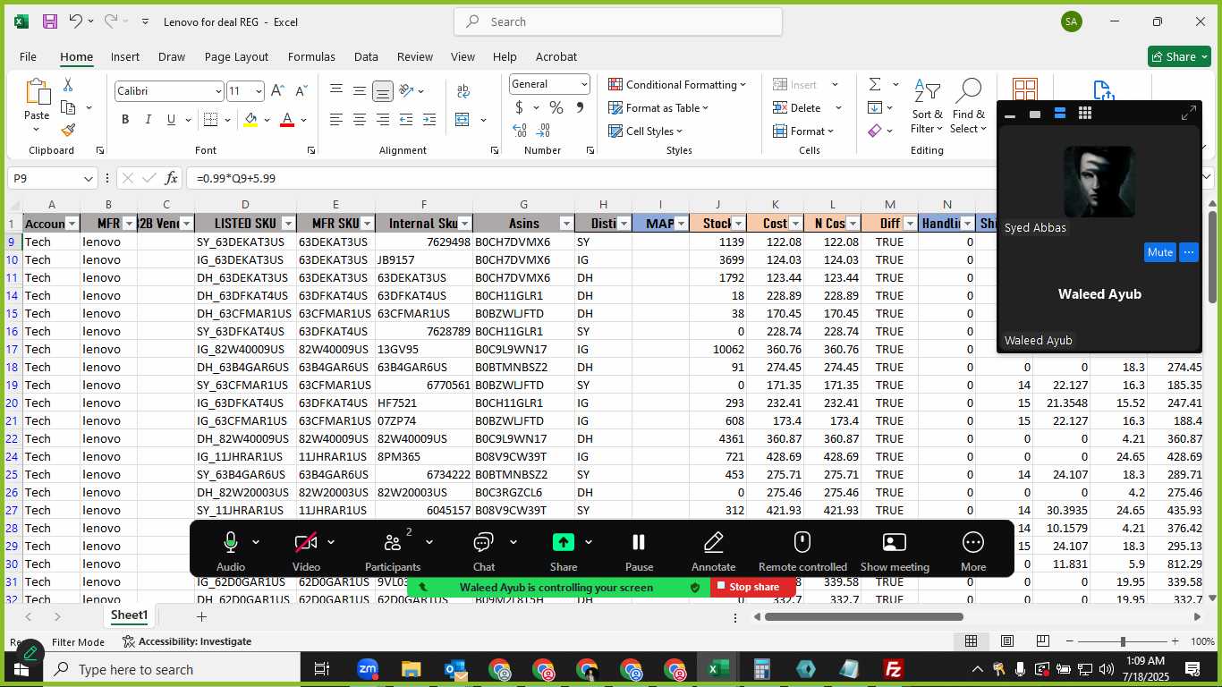Toggle Bold formatting
This screenshot has height=687, width=1222.
[125, 120]
